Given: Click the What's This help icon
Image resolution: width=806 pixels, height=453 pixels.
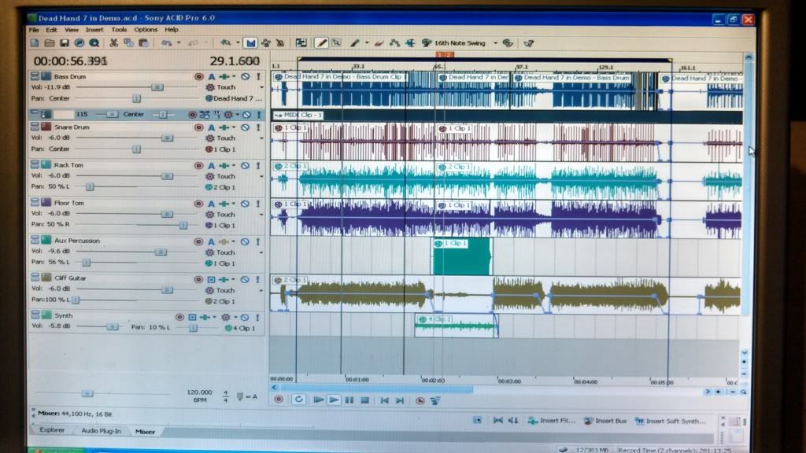Looking at the screenshot, I should [528, 43].
